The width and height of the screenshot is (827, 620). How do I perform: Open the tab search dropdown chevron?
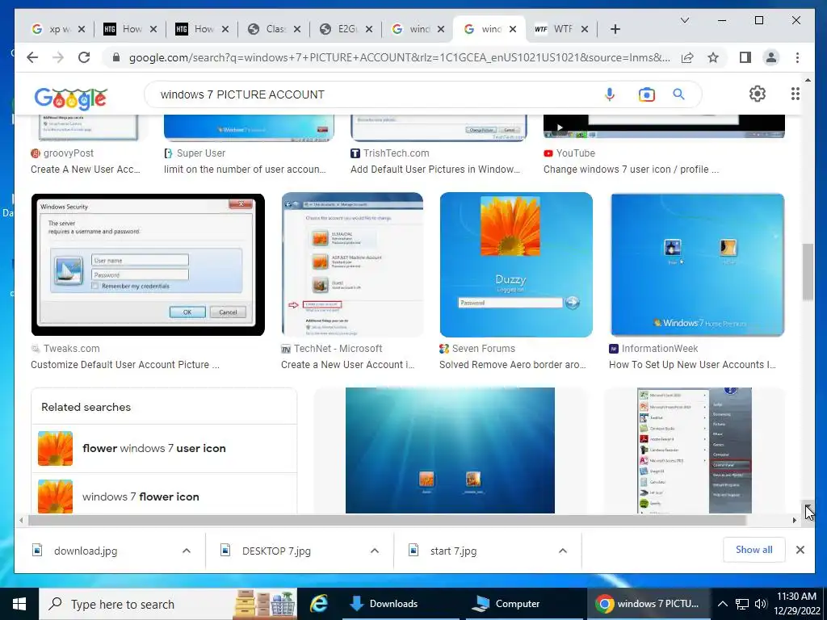coord(685,20)
